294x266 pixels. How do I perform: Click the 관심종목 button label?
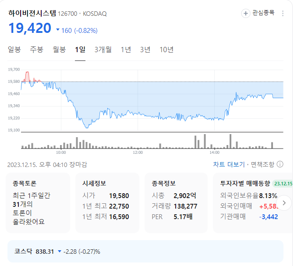(263, 13)
